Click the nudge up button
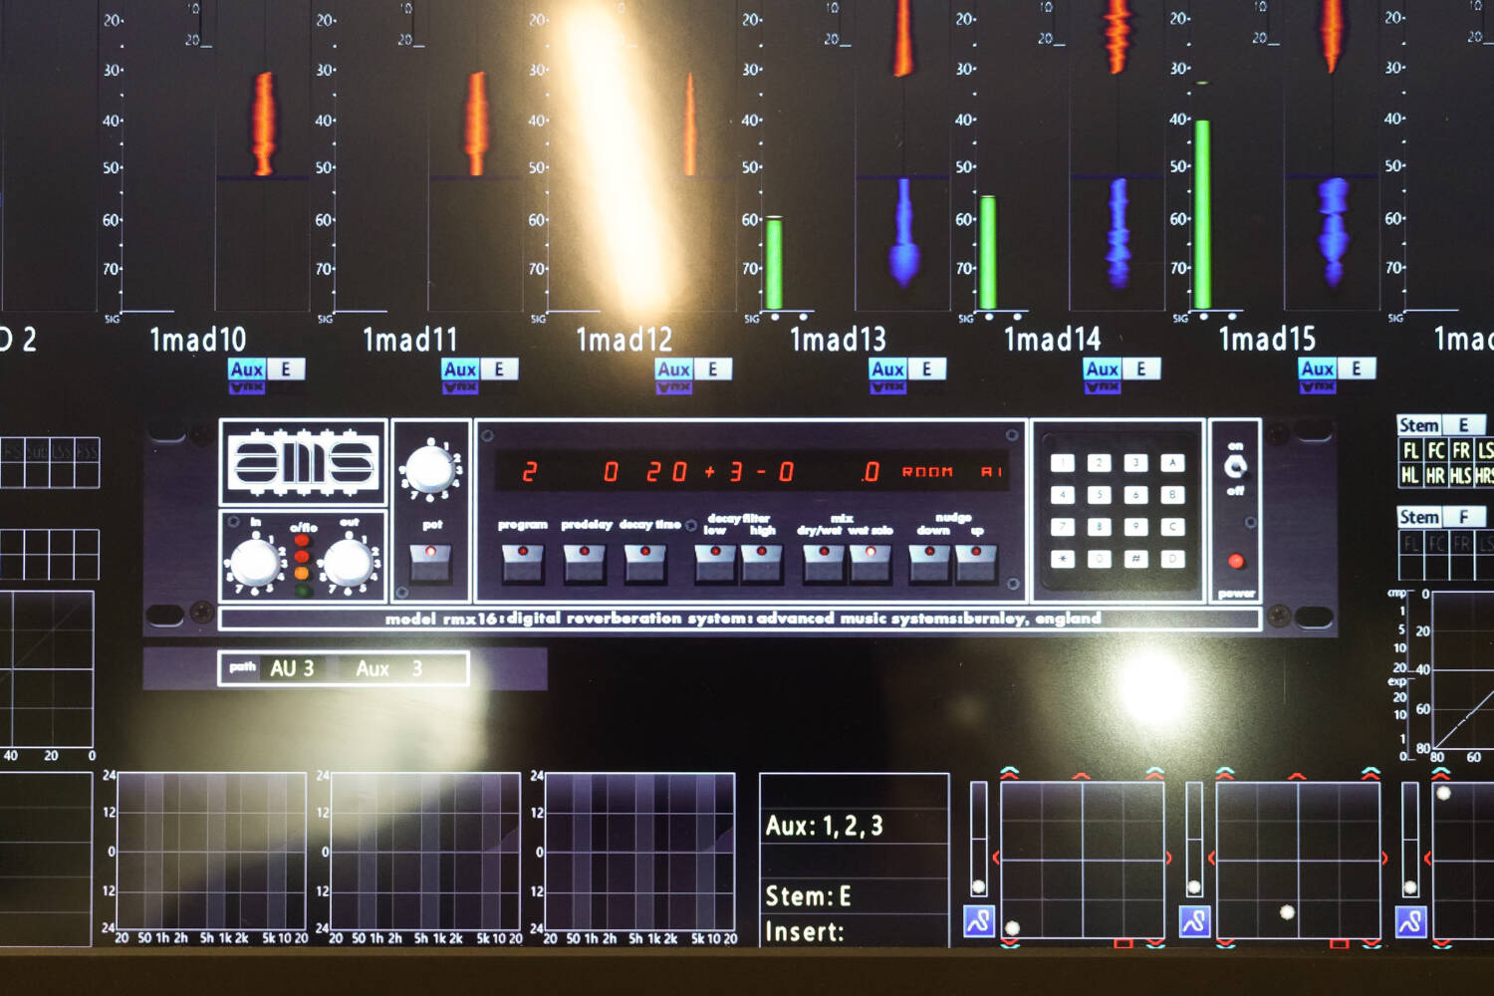 coord(977,564)
